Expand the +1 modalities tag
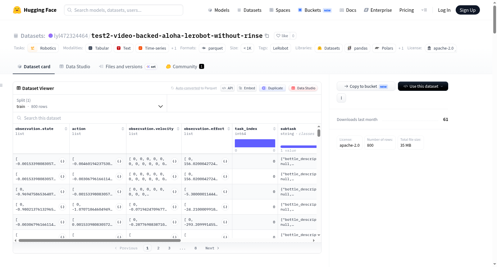This screenshot has height=267, width=497. [174, 48]
